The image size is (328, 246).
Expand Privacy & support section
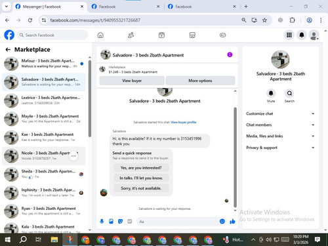(x=280, y=148)
